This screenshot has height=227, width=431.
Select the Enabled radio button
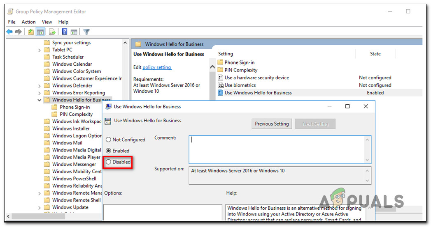click(x=108, y=151)
